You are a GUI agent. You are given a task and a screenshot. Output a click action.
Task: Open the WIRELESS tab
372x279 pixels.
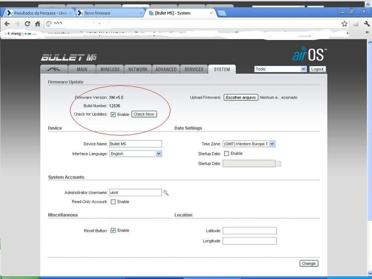click(x=110, y=69)
